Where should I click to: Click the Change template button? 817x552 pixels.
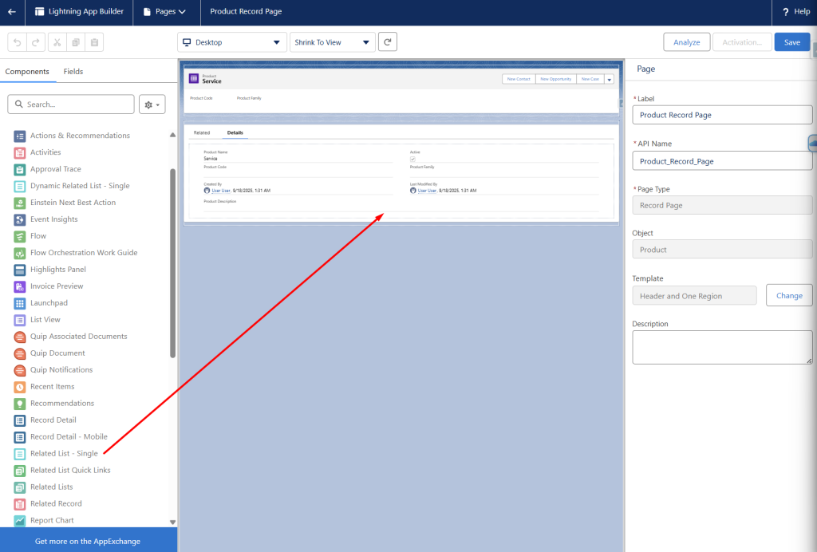point(789,296)
